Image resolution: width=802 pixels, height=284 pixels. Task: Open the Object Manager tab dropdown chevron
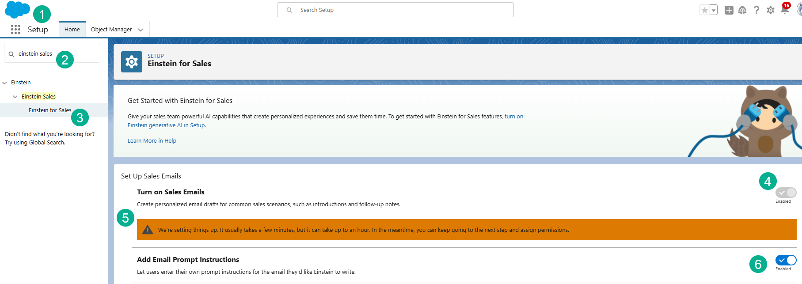(x=141, y=30)
